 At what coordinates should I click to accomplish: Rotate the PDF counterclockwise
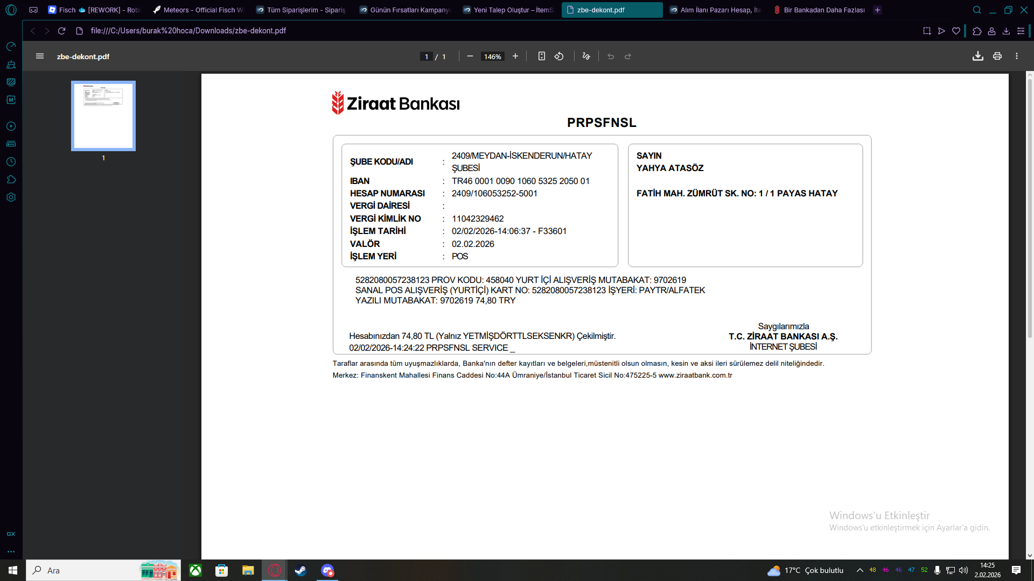559,56
